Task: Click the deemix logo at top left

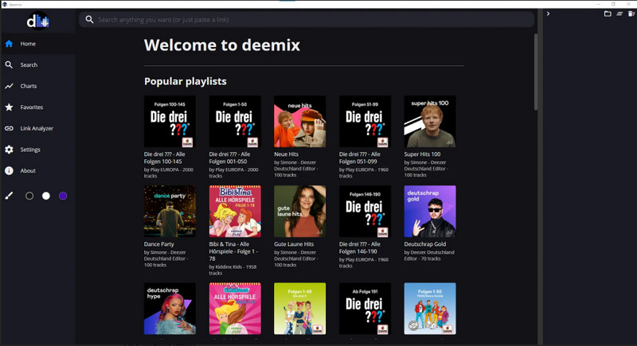Action: coord(37,21)
